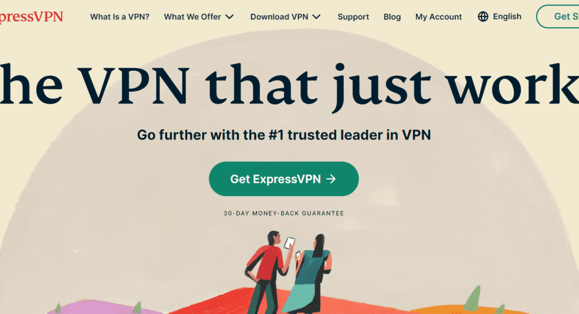Click the green Get ExpressVPN button

click(283, 179)
